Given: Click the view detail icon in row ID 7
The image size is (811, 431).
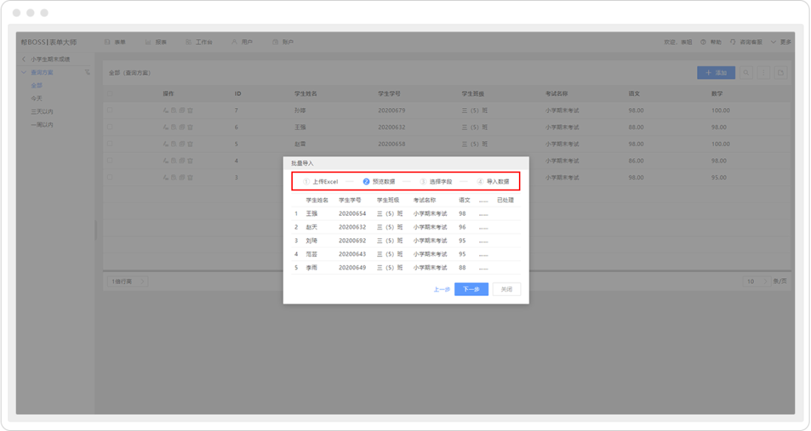Looking at the screenshot, I should coord(173,110).
